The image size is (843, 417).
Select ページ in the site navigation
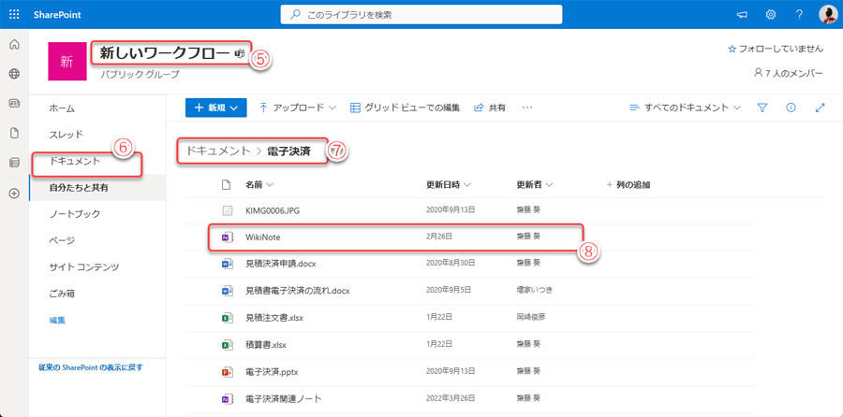click(62, 240)
